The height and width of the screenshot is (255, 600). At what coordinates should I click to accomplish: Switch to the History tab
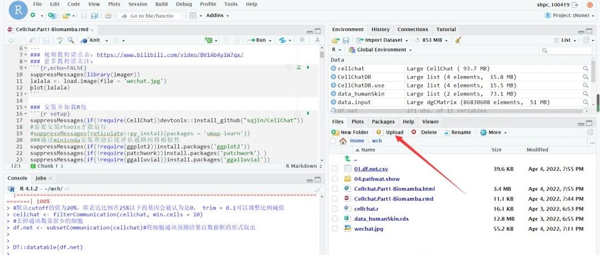tap(381, 29)
